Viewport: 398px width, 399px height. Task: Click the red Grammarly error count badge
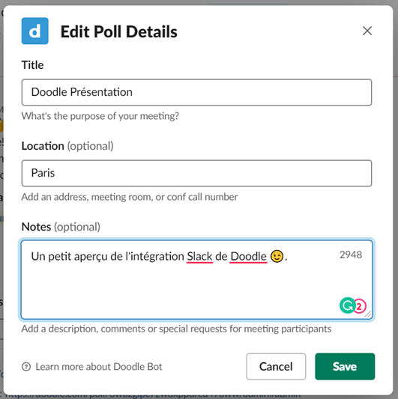pyautogui.click(x=359, y=306)
